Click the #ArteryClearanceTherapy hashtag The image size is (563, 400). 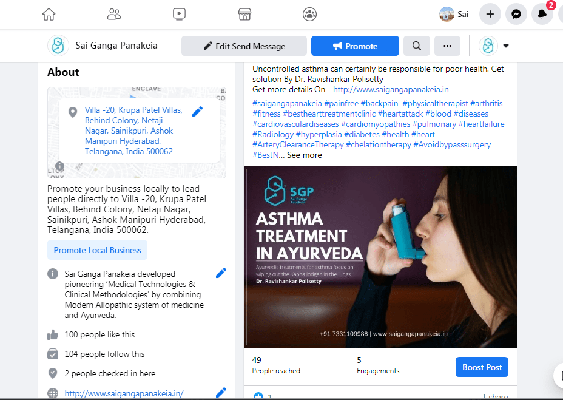(298, 145)
